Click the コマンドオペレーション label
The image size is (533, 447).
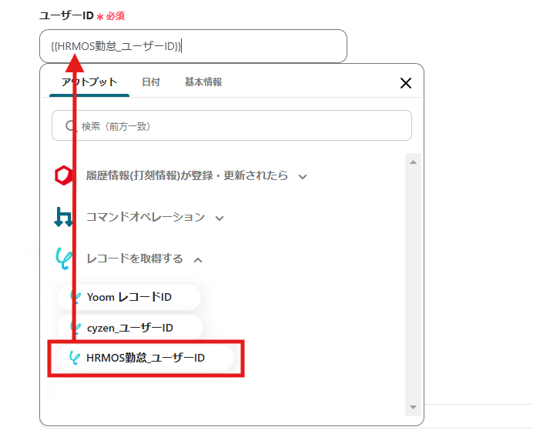pyautogui.click(x=146, y=217)
